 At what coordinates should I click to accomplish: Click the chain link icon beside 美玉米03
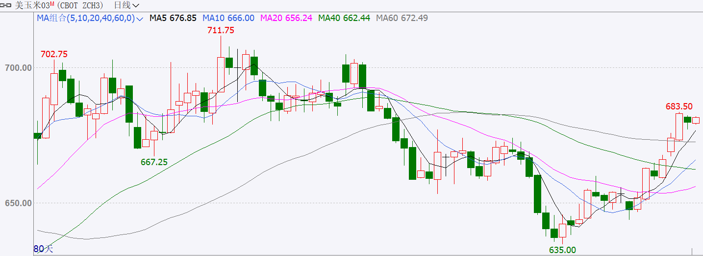tap(6, 5)
